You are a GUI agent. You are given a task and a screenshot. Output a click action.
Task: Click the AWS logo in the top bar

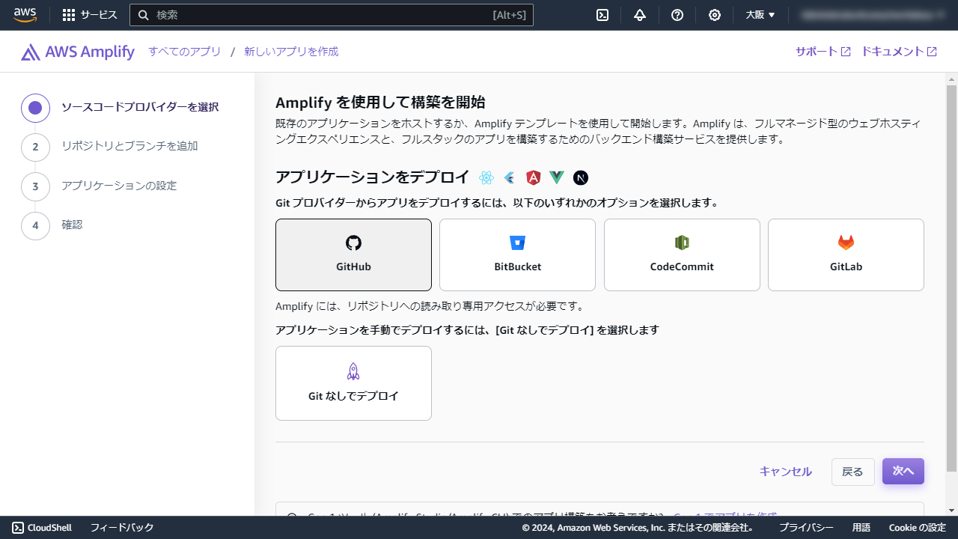click(25, 15)
